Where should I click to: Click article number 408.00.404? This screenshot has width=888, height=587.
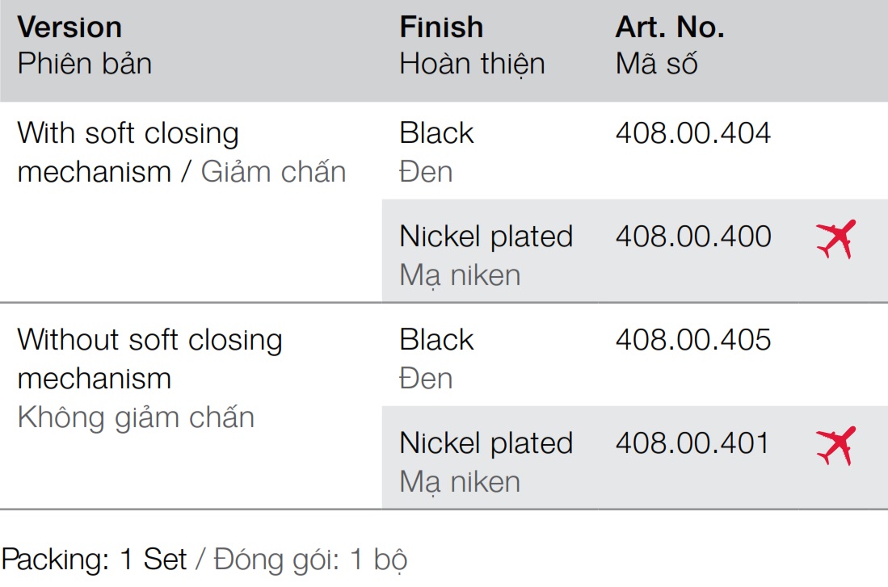point(692,133)
